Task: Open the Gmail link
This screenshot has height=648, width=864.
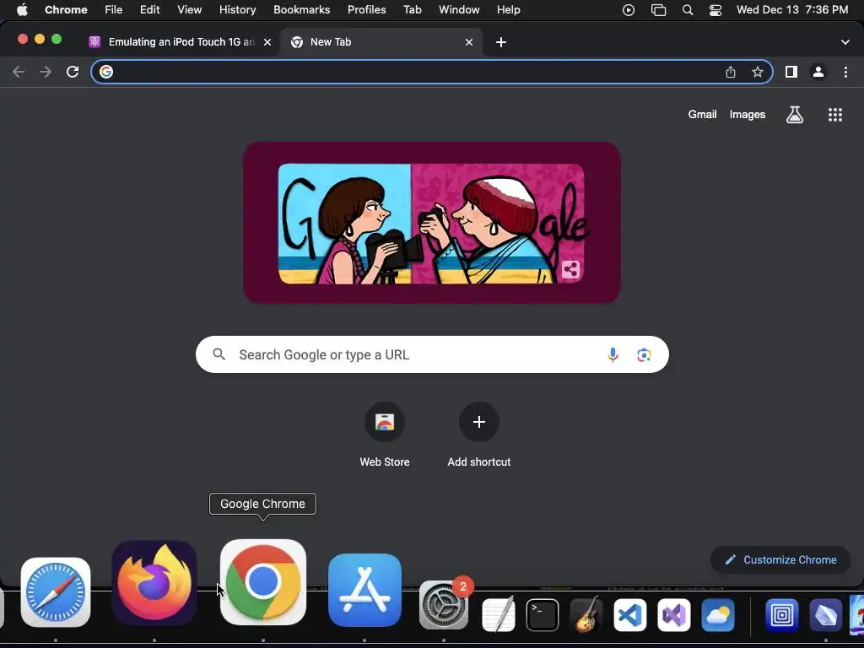Action: [702, 115]
